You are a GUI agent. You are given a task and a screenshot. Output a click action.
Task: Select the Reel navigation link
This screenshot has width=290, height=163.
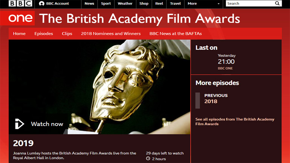(x=159, y=3)
